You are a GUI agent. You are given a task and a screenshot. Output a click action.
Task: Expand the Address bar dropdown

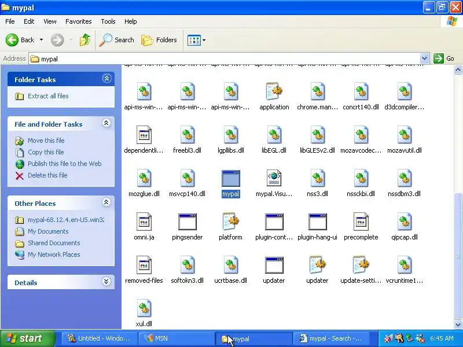tap(424, 58)
